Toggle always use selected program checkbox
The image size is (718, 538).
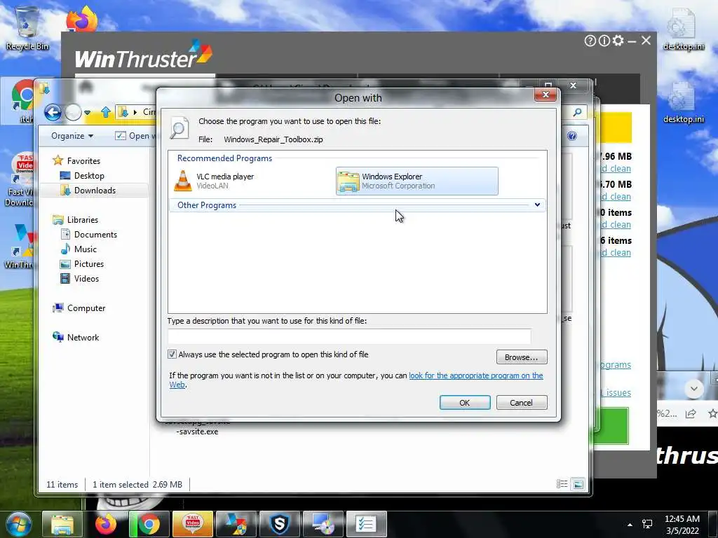[x=172, y=354]
